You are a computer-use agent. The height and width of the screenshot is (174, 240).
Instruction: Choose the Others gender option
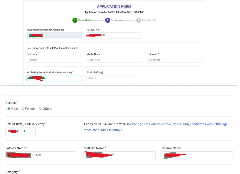point(41,109)
